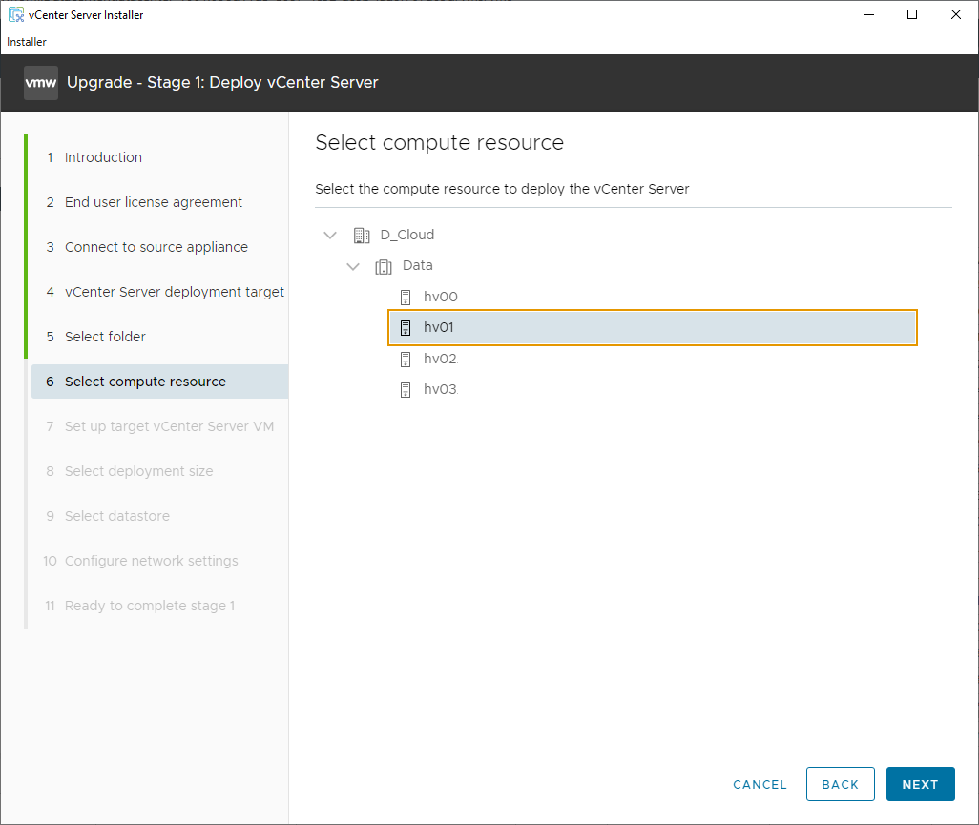Open the Select folder step
The height and width of the screenshot is (825, 979).
105,337
